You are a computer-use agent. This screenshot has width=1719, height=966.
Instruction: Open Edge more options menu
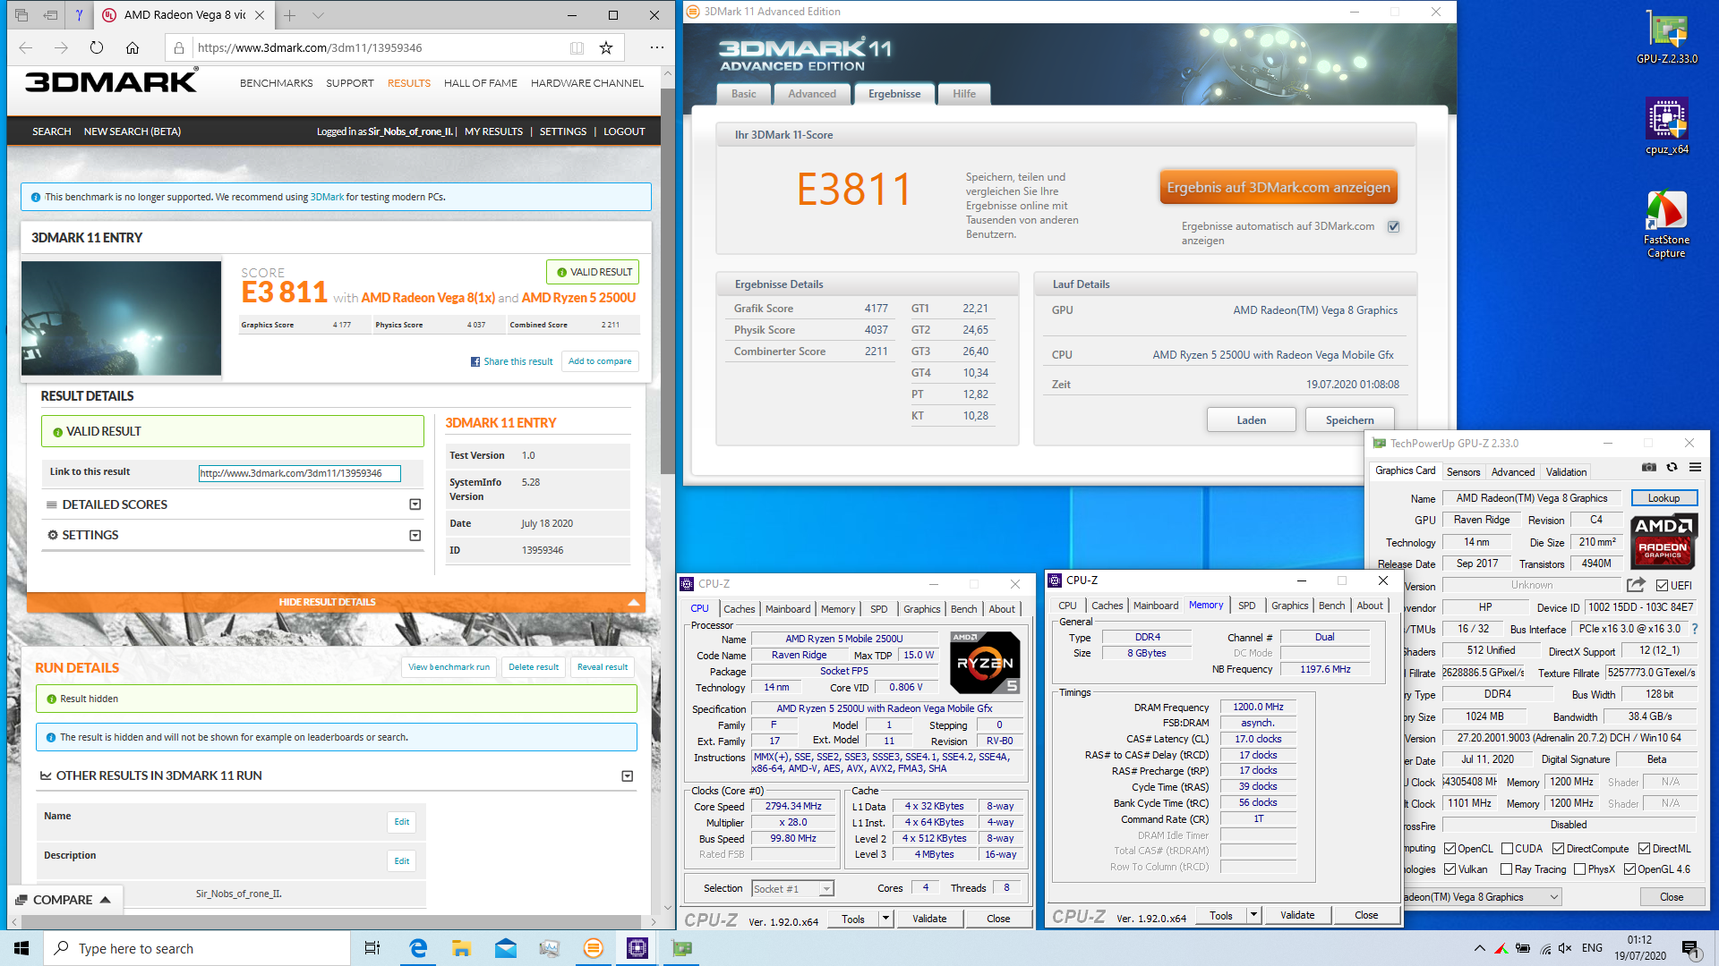click(656, 47)
